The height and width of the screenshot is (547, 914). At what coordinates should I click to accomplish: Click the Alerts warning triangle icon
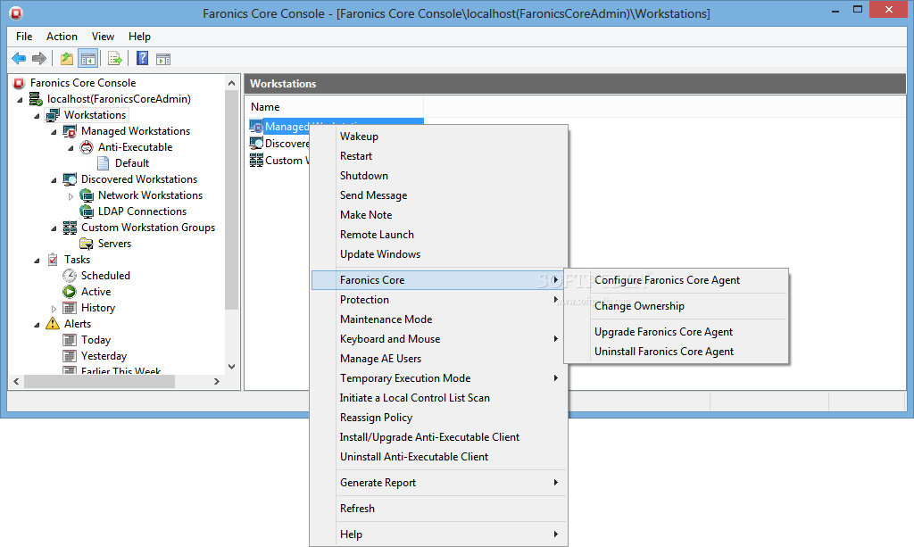pos(53,323)
